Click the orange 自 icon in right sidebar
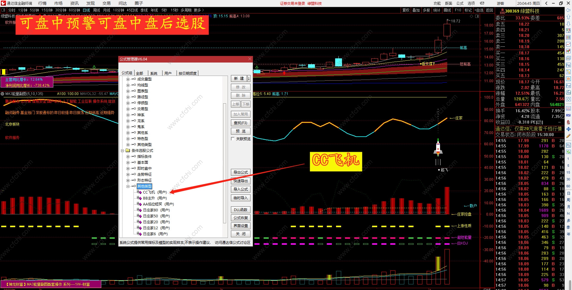Viewport: 572px width, 290px height. click(x=568, y=79)
